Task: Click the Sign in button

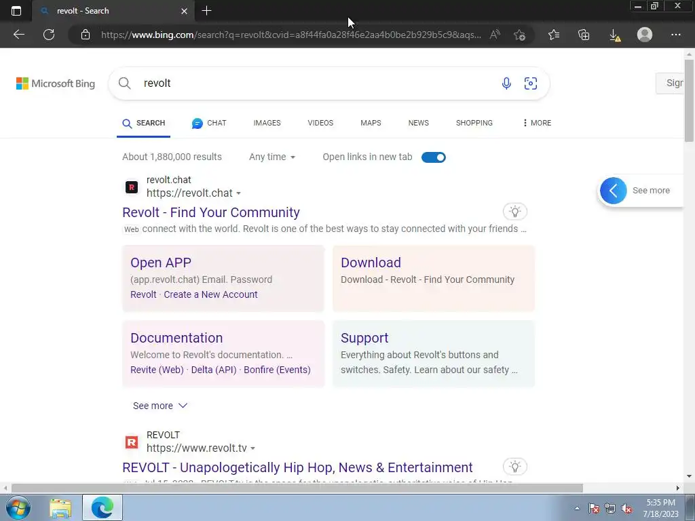Action: point(670,83)
